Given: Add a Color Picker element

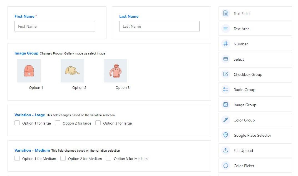Looking at the screenshot, I should coord(255,165).
